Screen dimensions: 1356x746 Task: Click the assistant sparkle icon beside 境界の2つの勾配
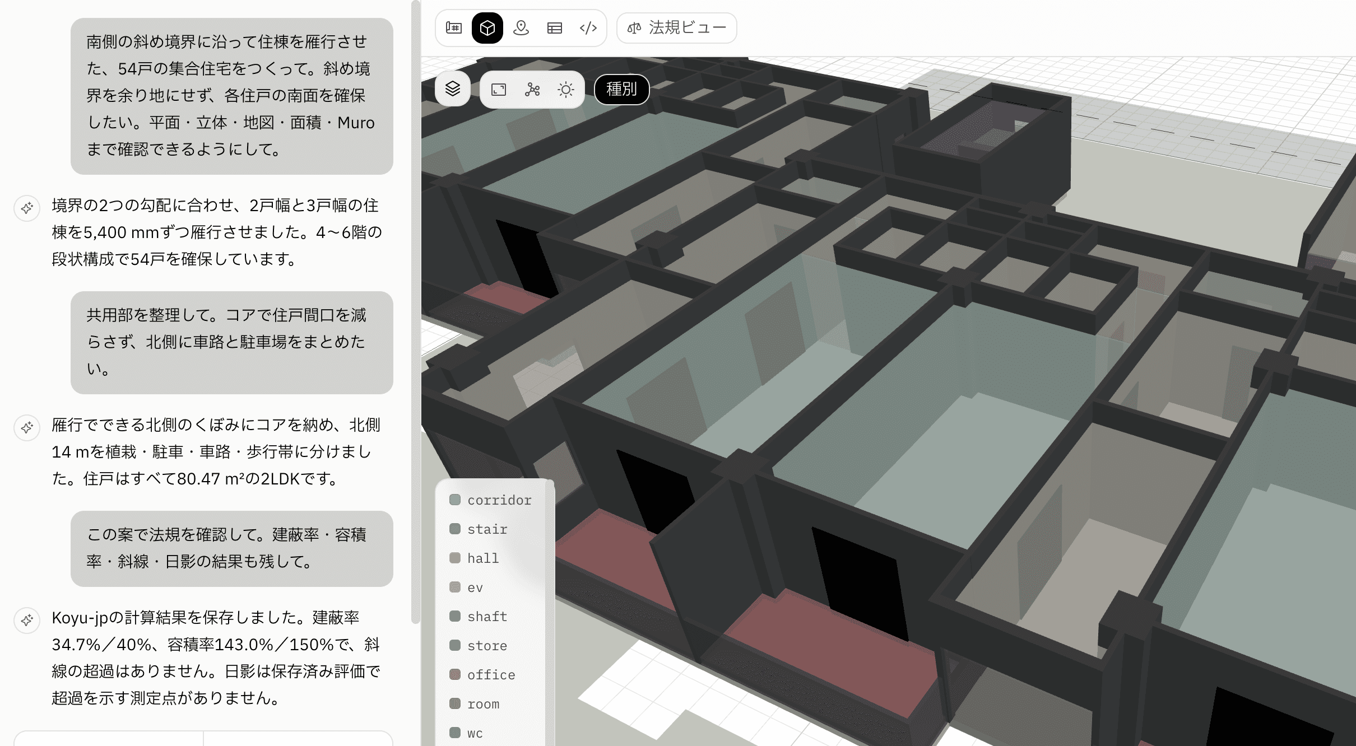pos(27,208)
